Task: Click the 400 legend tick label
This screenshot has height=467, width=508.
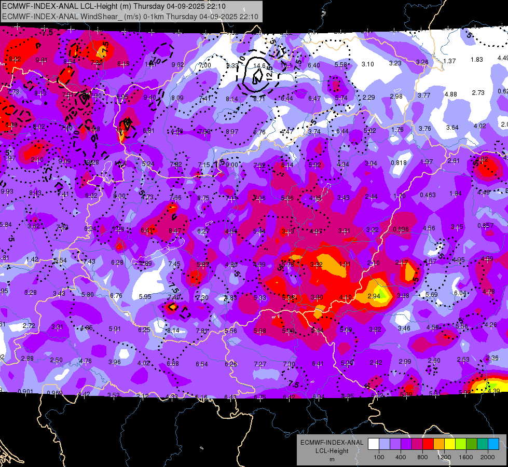Action: [401, 457]
